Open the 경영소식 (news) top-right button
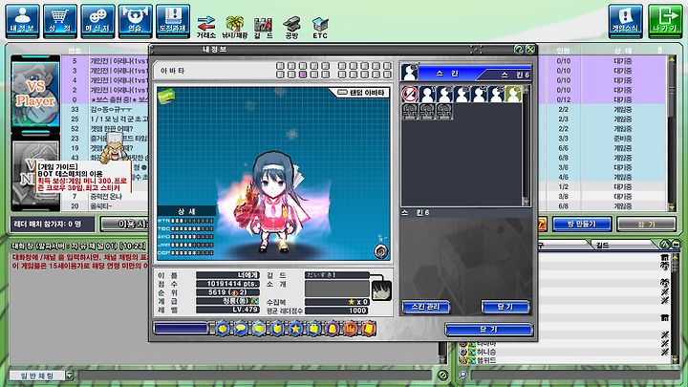688x387 pixels. coord(625,21)
